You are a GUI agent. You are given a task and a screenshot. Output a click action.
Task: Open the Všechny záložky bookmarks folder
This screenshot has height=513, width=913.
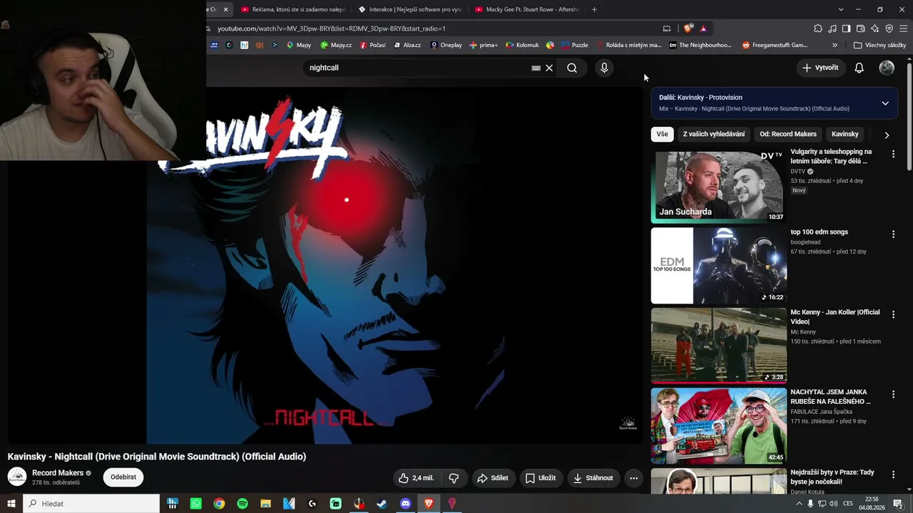tap(879, 45)
